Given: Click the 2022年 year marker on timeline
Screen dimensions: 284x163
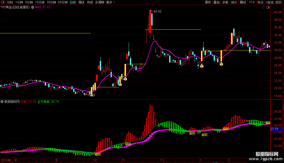Looking at the screenshot, I should pos(6,160).
